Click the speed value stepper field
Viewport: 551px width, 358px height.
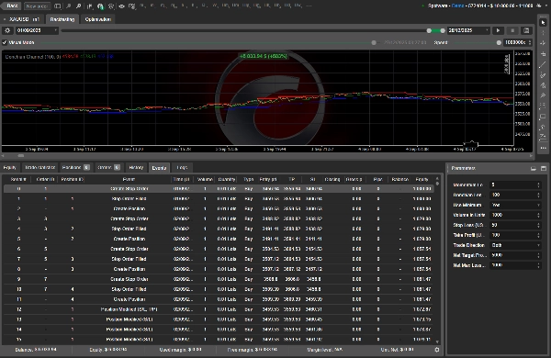518,42
